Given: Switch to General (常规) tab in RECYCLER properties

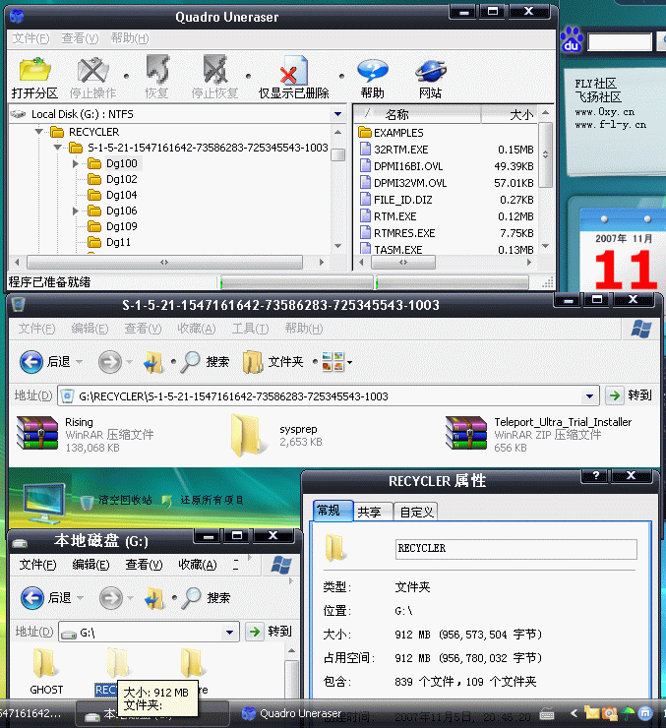Looking at the screenshot, I should [333, 511].
